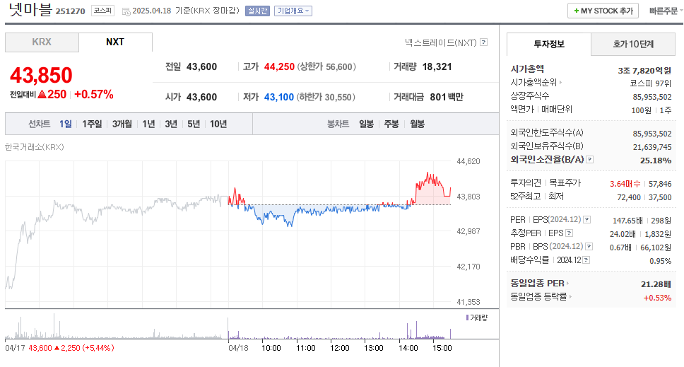The image size is (684, 367).
Task: Click the 04/18 price chart area
Action: tap(339, 231)
